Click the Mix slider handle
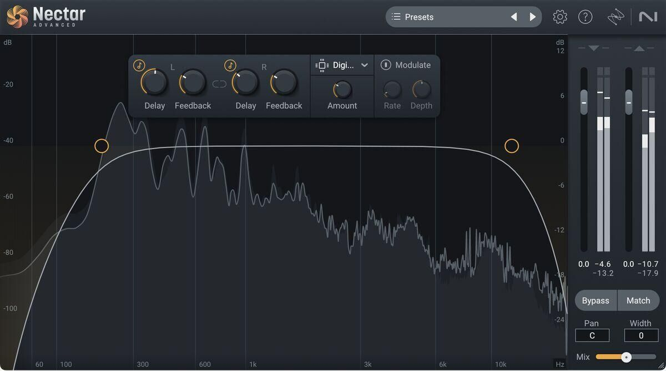This screenshot has width=666, height=371. click(627, 357)
